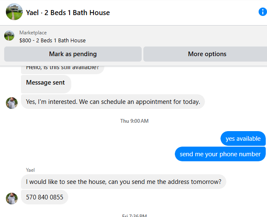Screen dimensions: 267x217
Task: Click Yael's profile picture in header
Action: point(14,12)
